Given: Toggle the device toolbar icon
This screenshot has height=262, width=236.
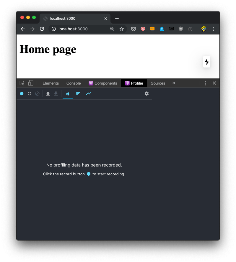Looking at the screenshot, I should (31, 83).
